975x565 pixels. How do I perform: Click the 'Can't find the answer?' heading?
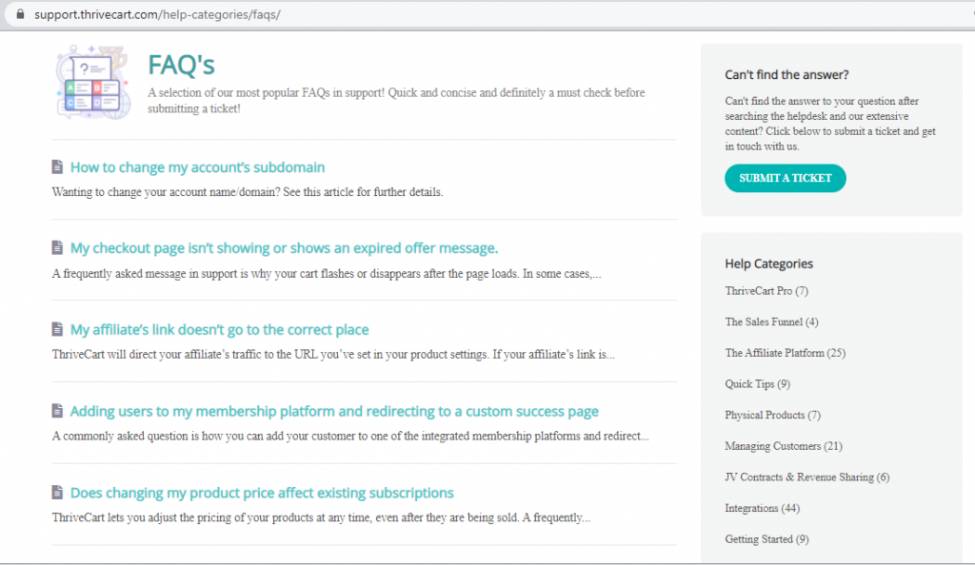click(786, 74)
